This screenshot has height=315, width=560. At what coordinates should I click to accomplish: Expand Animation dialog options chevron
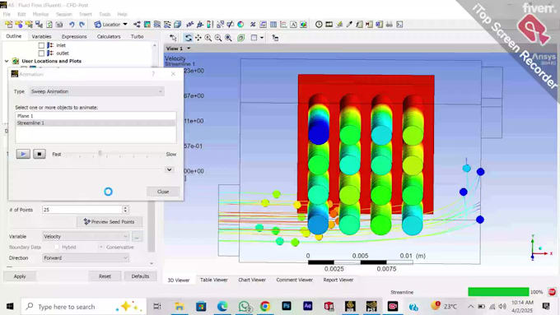(170, 169)
